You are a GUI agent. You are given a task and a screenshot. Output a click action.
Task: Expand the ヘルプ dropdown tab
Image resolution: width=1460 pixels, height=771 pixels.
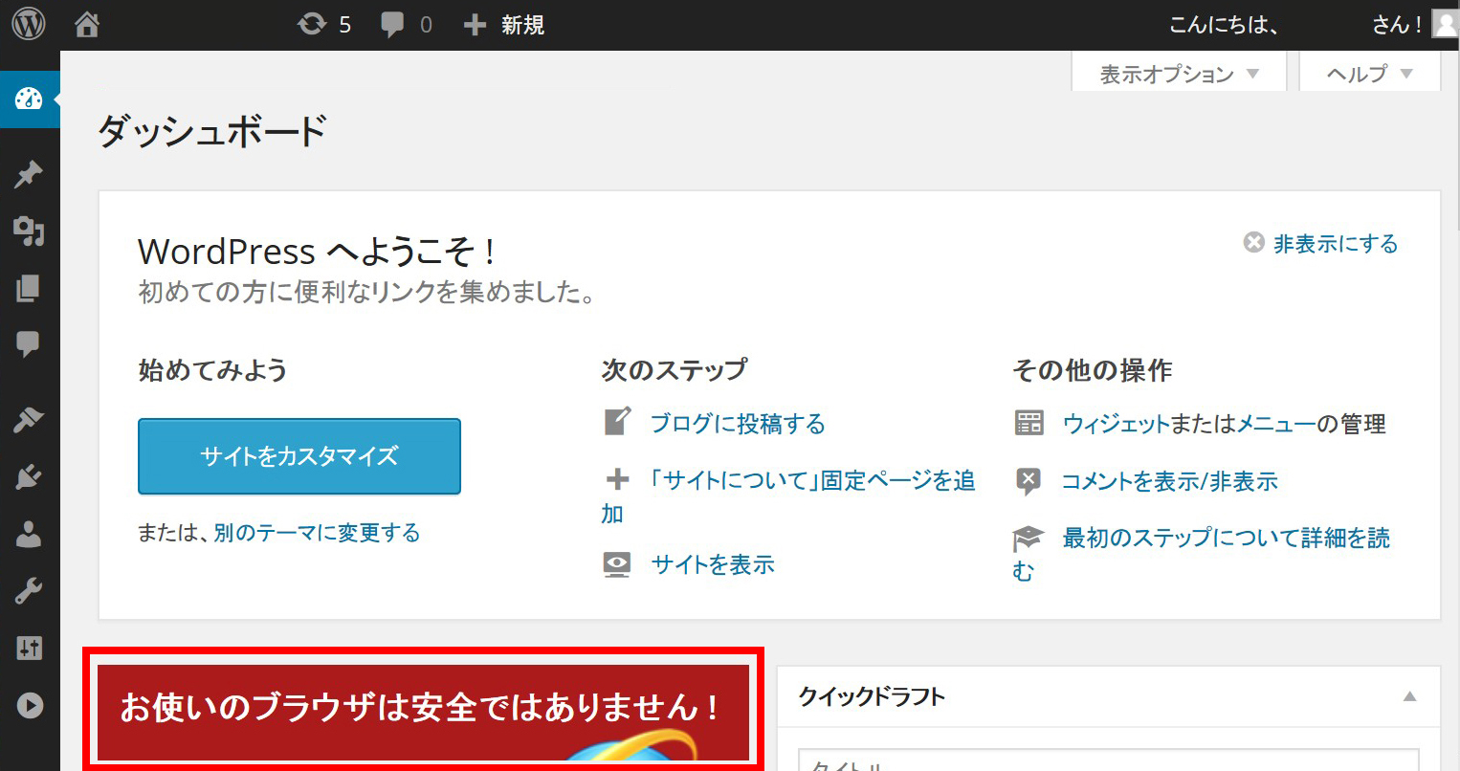tap(1369, 74)
